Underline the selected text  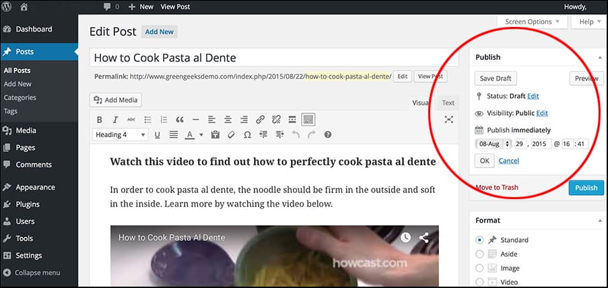coord(157,135)
